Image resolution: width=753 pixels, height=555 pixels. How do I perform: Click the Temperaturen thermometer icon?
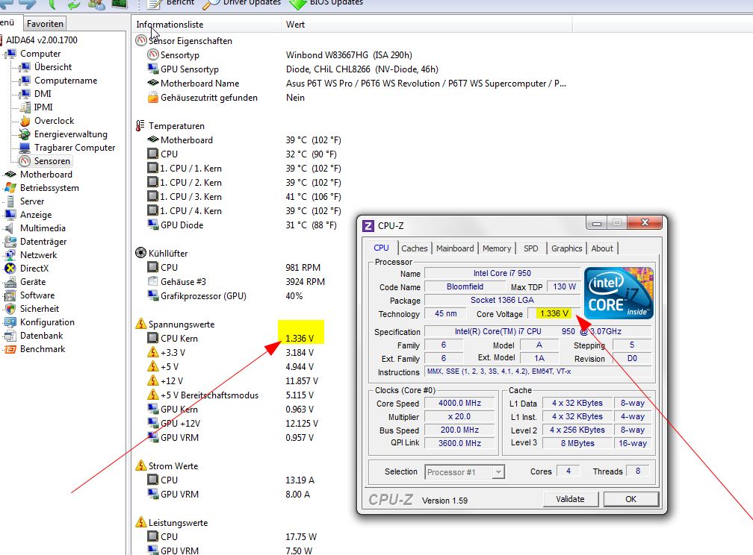(140, 125)
